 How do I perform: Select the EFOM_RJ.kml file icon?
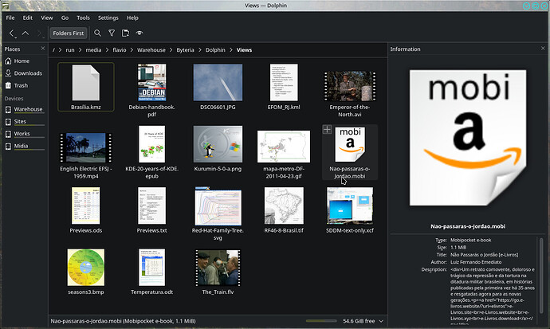tap(284, 83)
